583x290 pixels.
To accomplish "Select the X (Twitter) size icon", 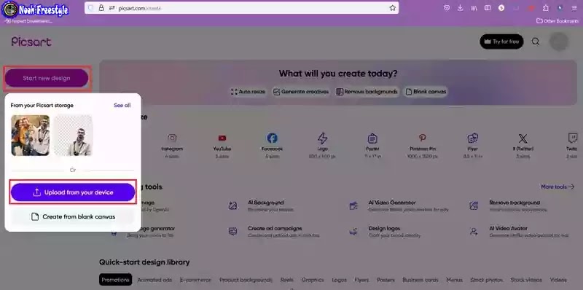I will point(523,138).
